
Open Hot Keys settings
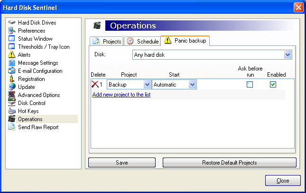click(x=28, y=111)
